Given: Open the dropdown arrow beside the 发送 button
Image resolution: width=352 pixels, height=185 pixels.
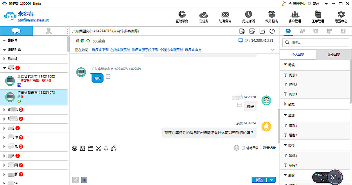Looking at the screenshot, I should 272,180.
